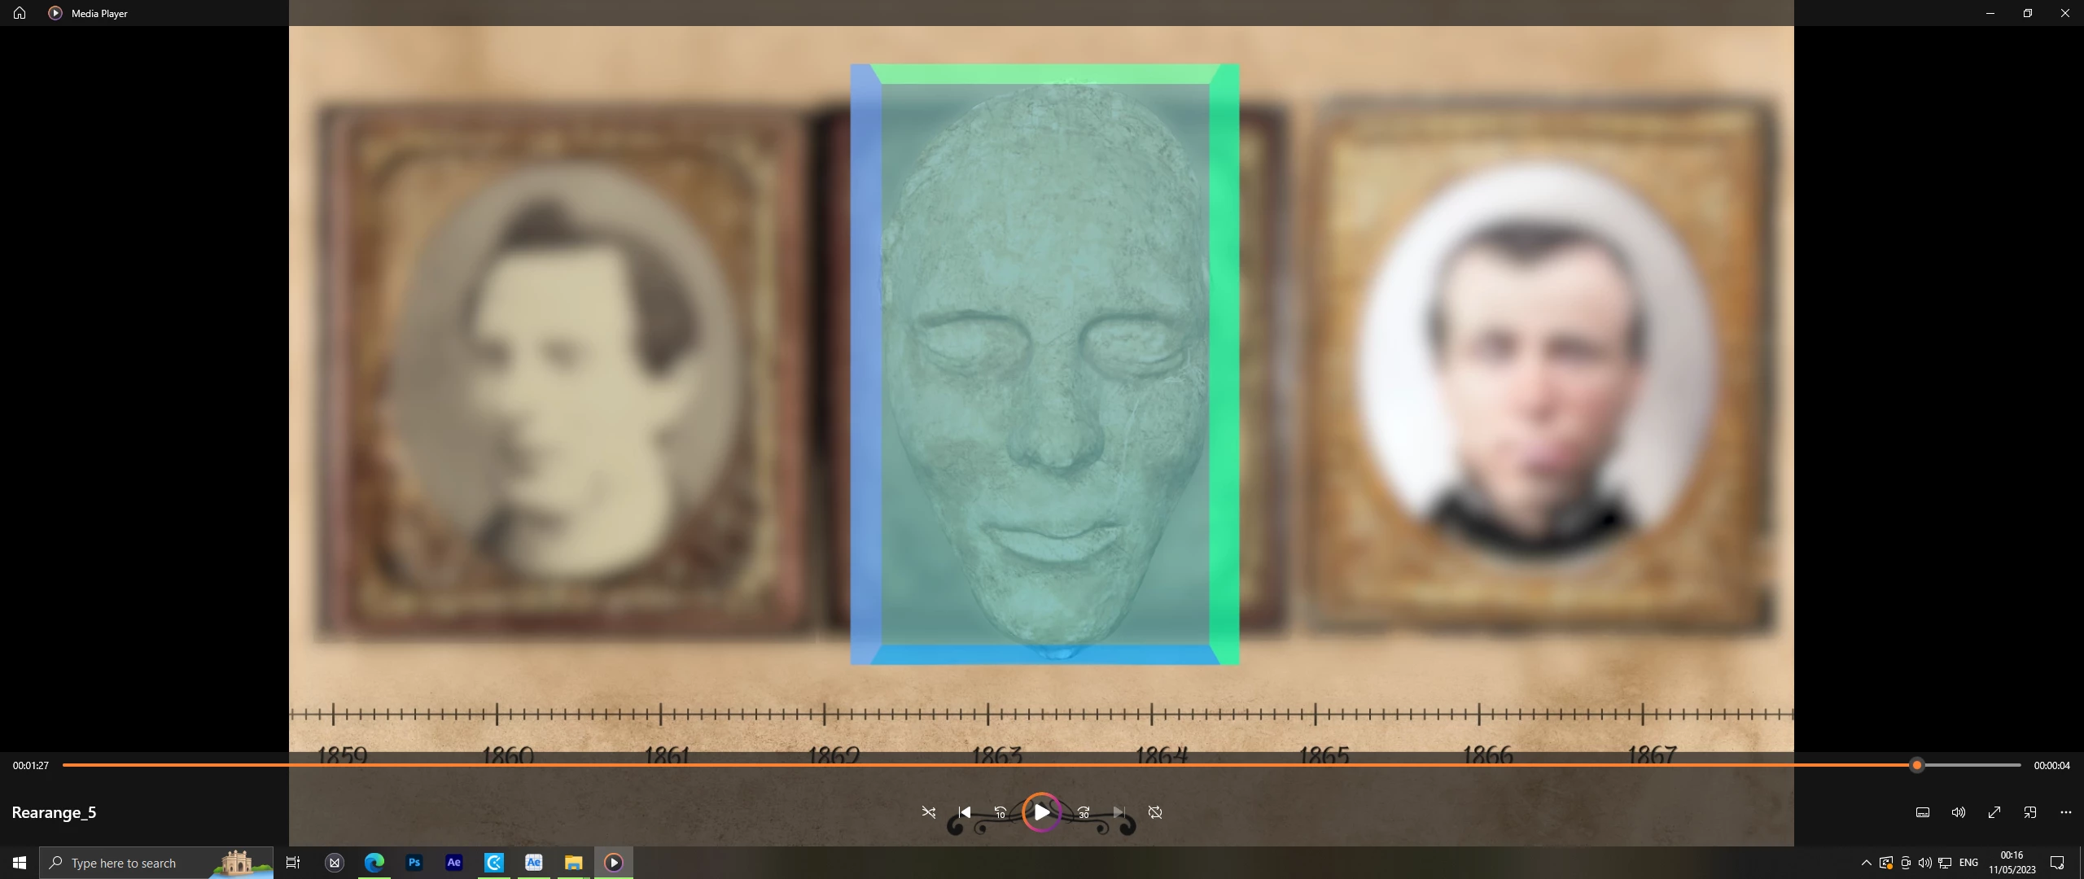Open Photoshop from the taskbar
The image size is (2084, 879).
pyautogui.click(x=414, y=863)
